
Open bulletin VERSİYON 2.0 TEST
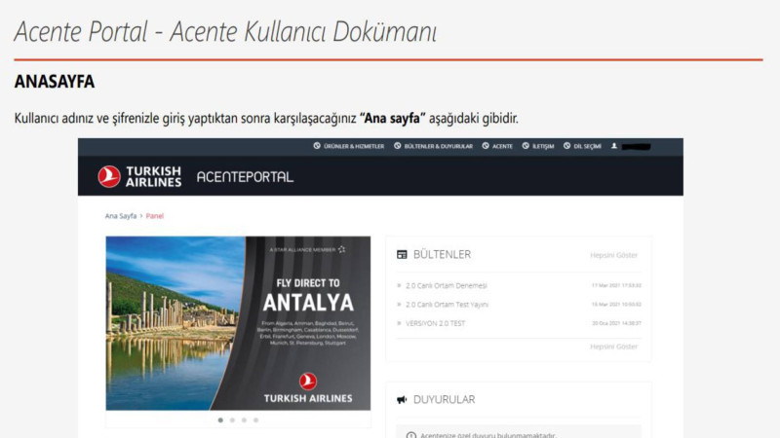click(435, 323)
